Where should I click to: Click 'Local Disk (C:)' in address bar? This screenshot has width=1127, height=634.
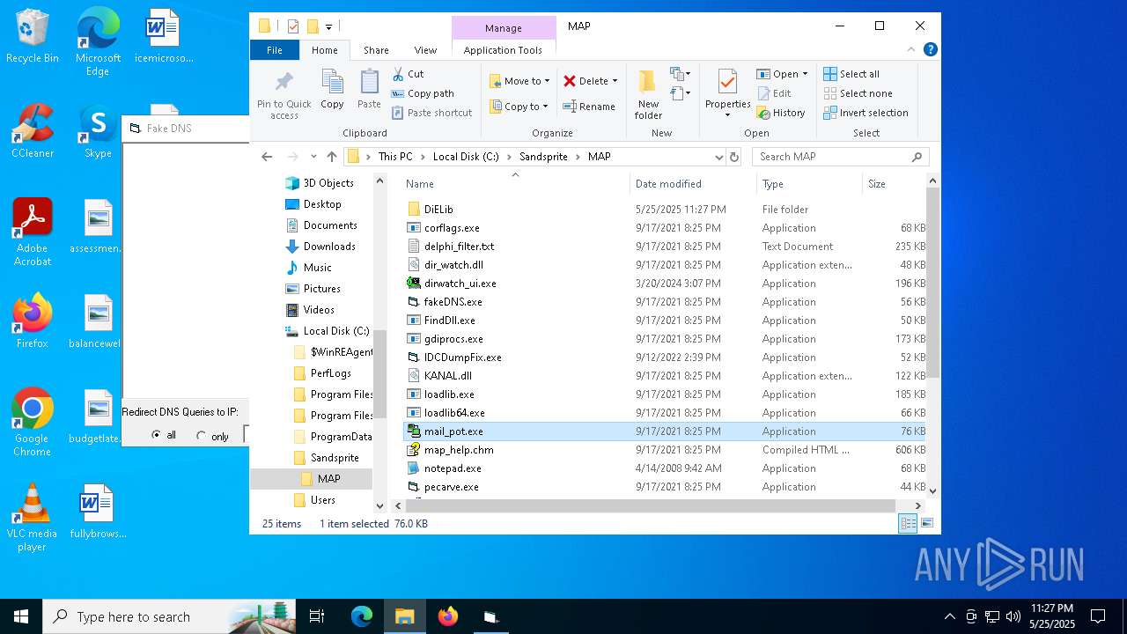click(466, 157)
